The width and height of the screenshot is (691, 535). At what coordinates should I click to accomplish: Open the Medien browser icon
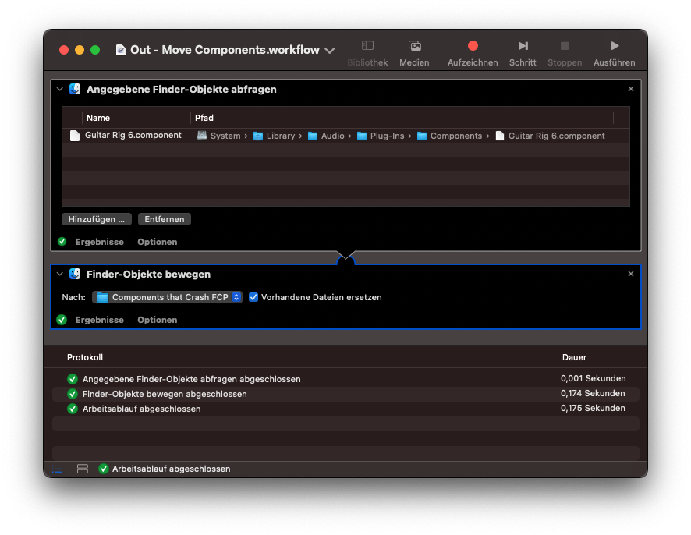414,47
